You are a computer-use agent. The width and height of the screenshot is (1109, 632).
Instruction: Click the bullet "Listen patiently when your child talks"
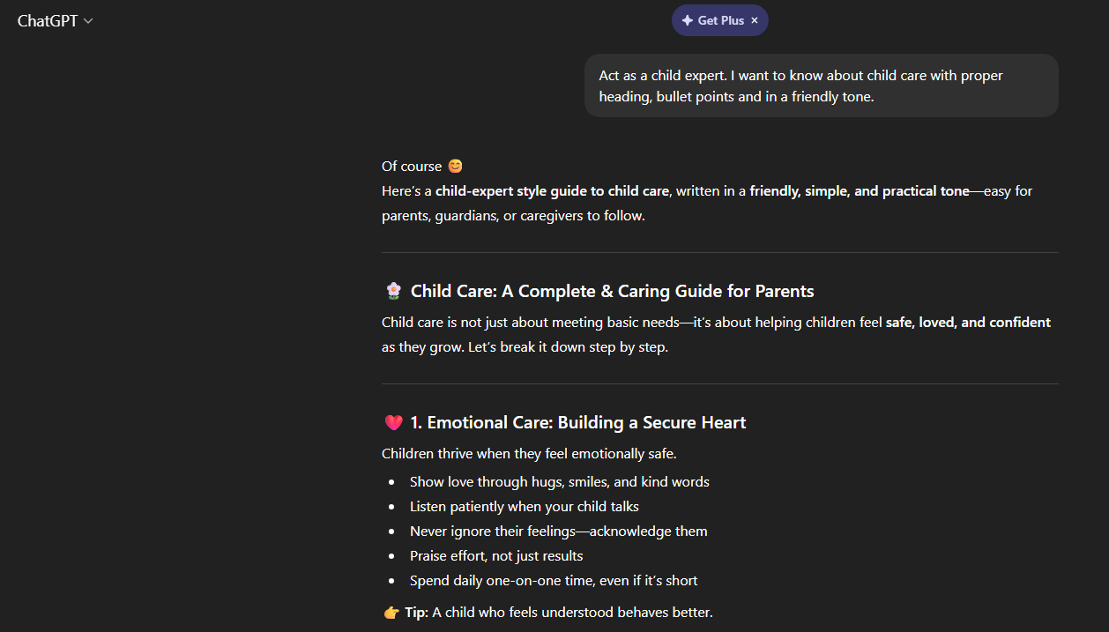pyautogui.click(x=524, y=506)
